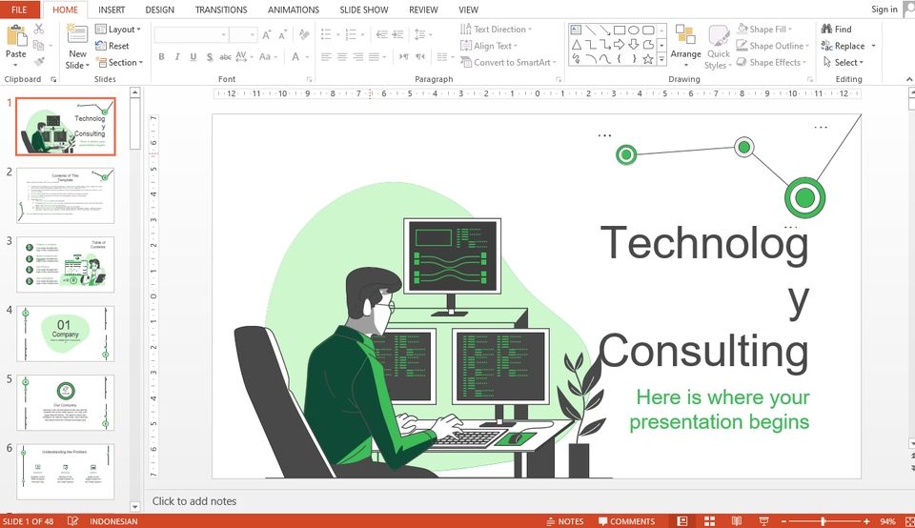Open the Align Text dropdown
The height and width of the screenshot is (528, 915).
(x=489, y=46)
